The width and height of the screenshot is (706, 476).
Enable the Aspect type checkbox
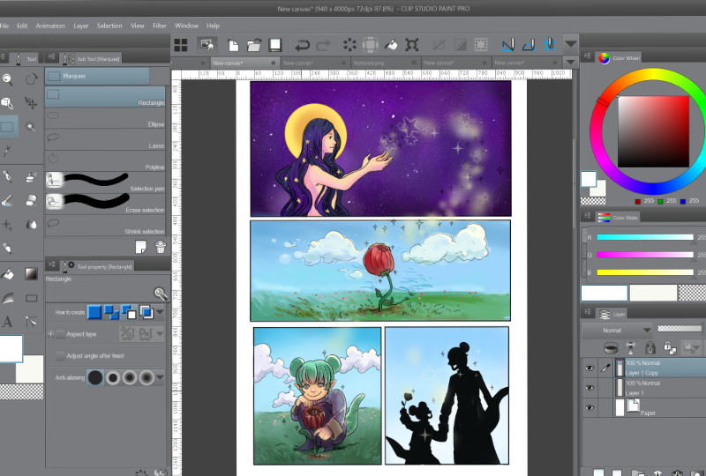click(x=60, y=334)
